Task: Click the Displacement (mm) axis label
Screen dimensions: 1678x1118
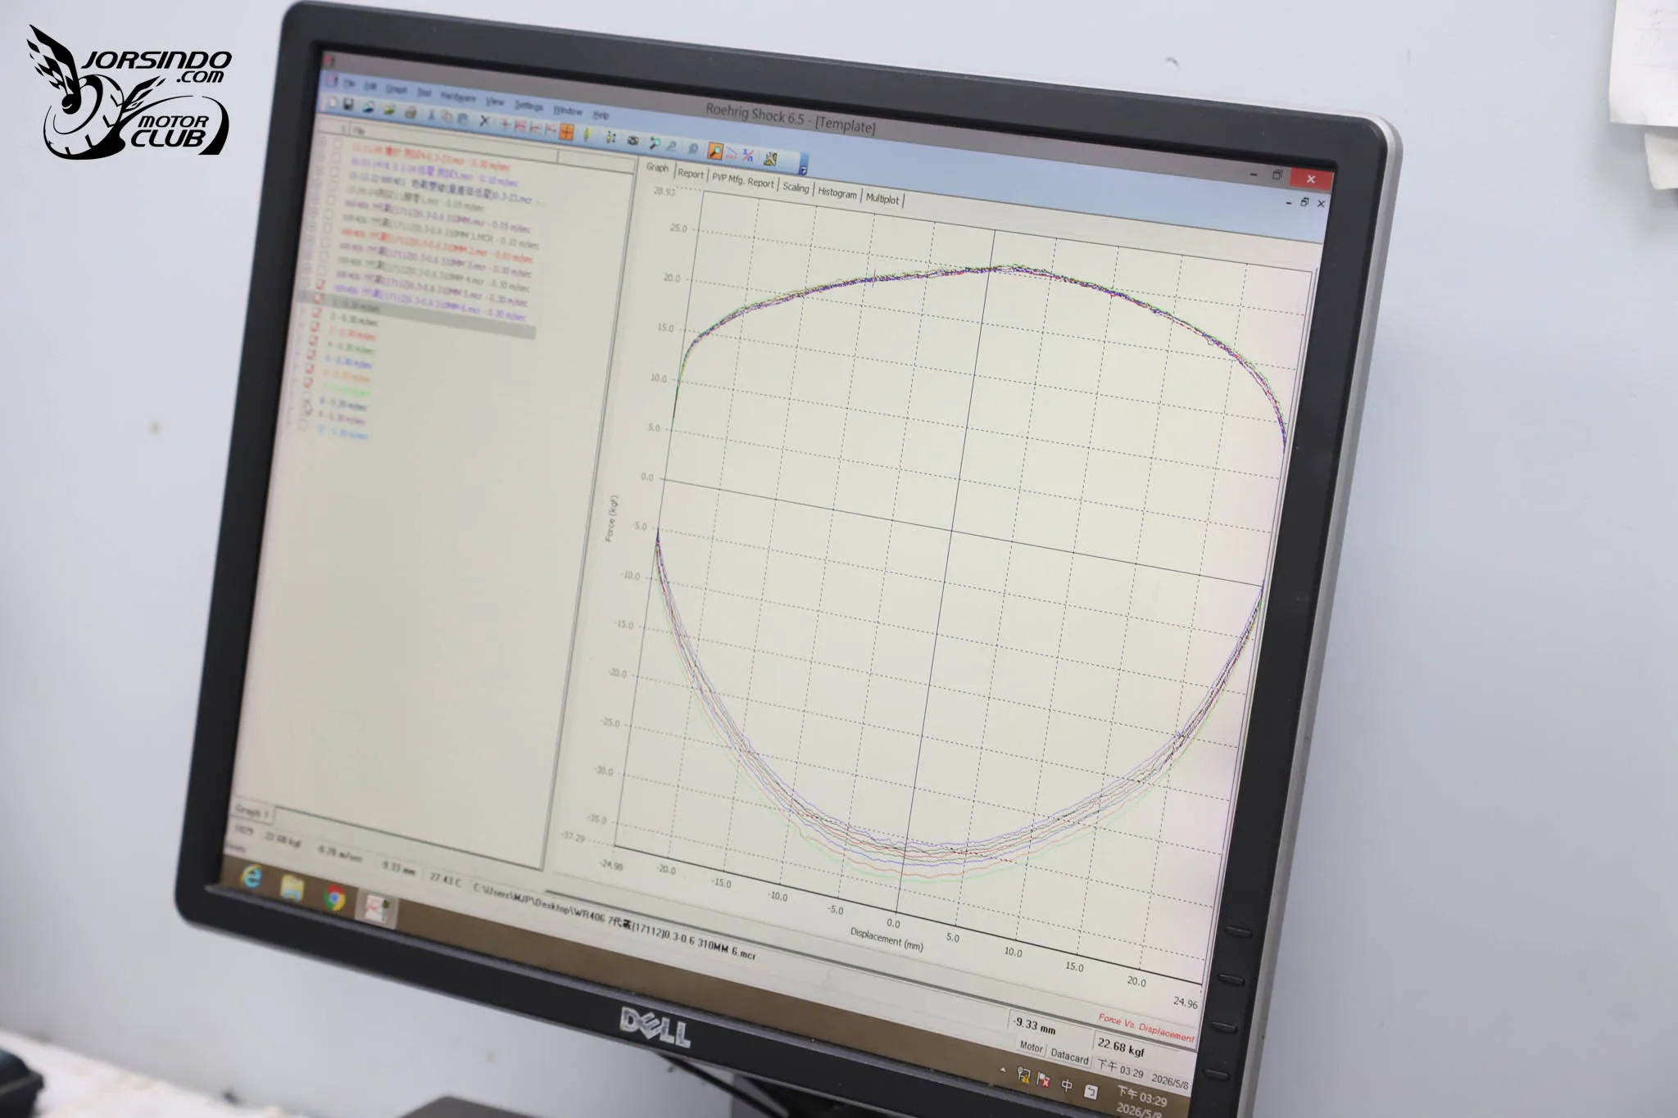Action: (x=887, y=939)
